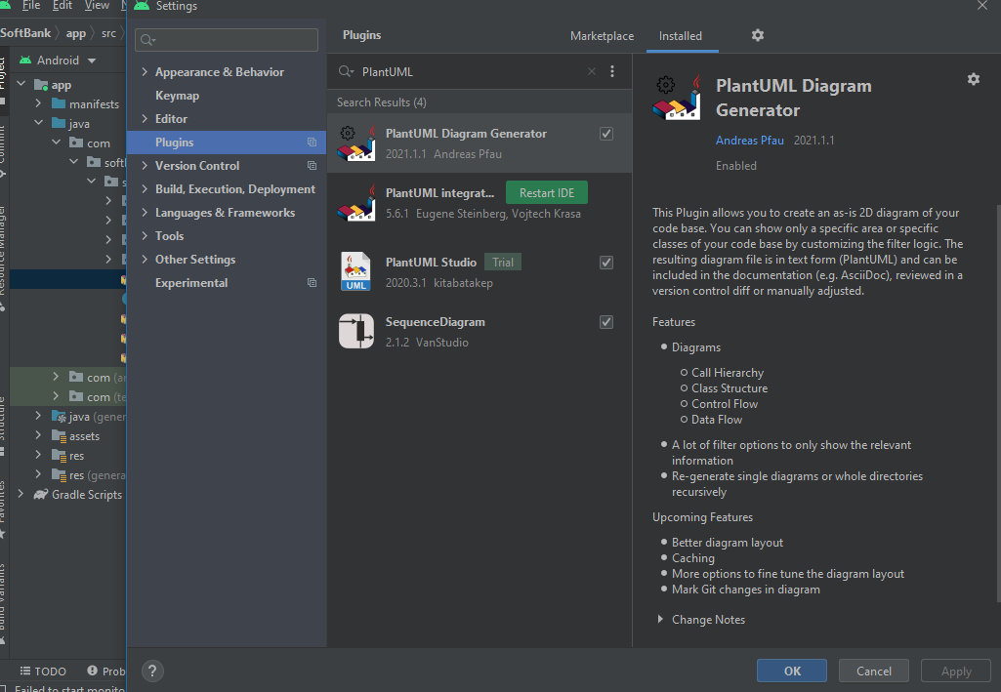Click the Restart IDE button
This screenshot has height=692, width=1001.
pos(546,192)
